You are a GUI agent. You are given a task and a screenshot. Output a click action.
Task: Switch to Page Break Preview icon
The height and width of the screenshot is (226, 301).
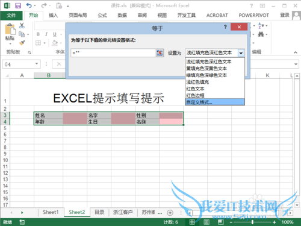[x=221, y=222]
